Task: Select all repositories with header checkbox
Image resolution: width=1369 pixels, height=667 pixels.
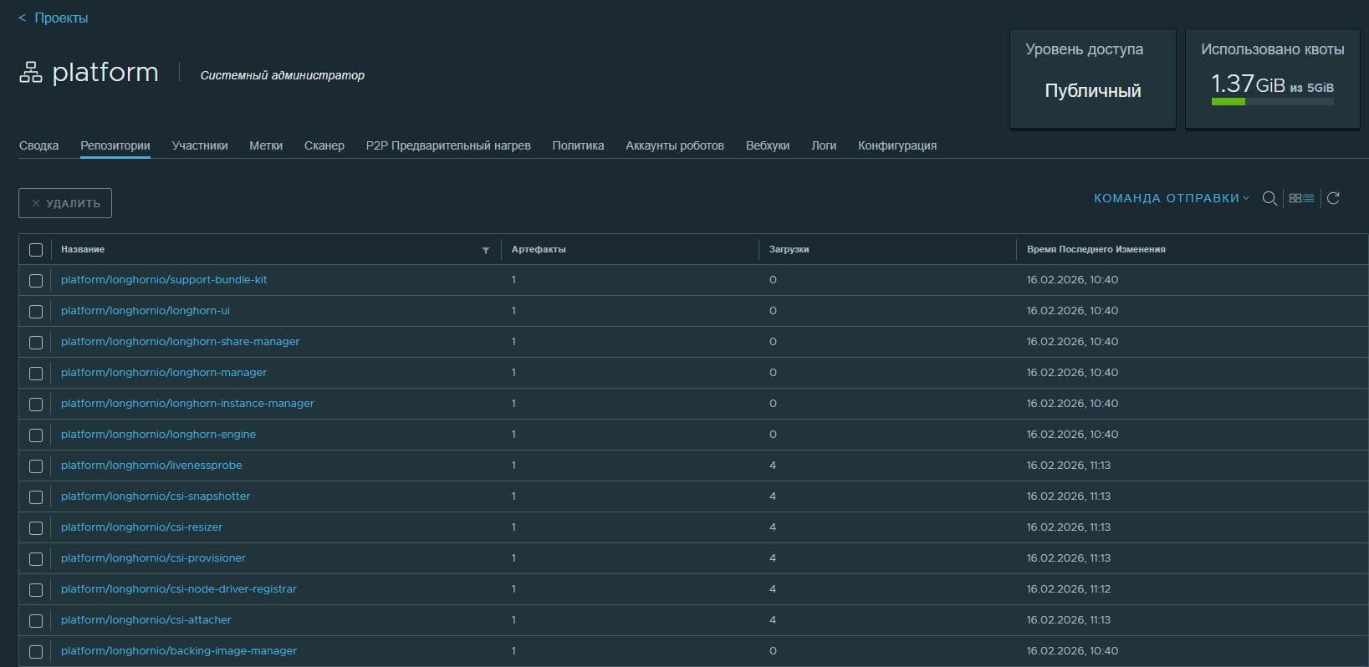Action: 36,250
